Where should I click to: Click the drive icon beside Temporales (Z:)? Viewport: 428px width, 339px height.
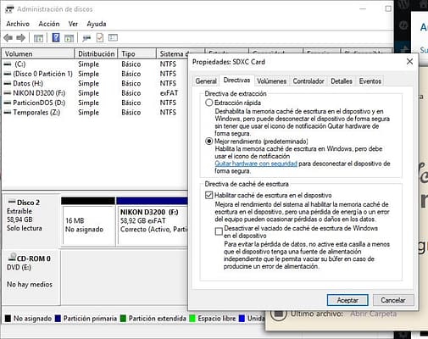pos(8,113)
